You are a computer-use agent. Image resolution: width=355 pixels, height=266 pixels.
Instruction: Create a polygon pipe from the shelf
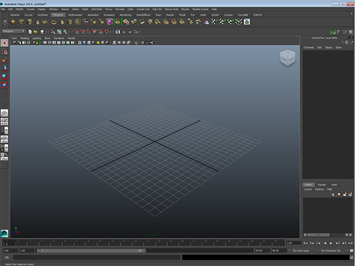click(70, 22)
